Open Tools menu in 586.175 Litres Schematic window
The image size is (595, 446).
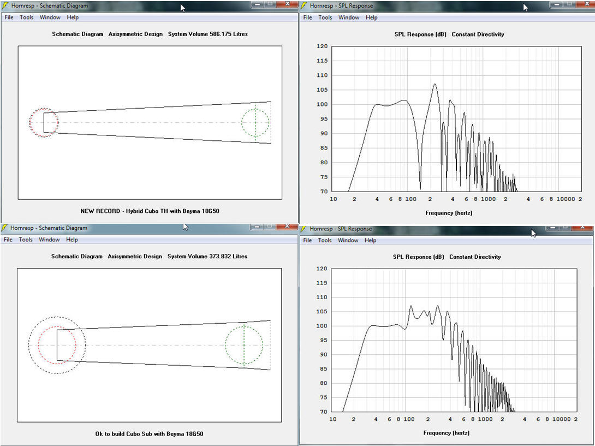[26, 17]
